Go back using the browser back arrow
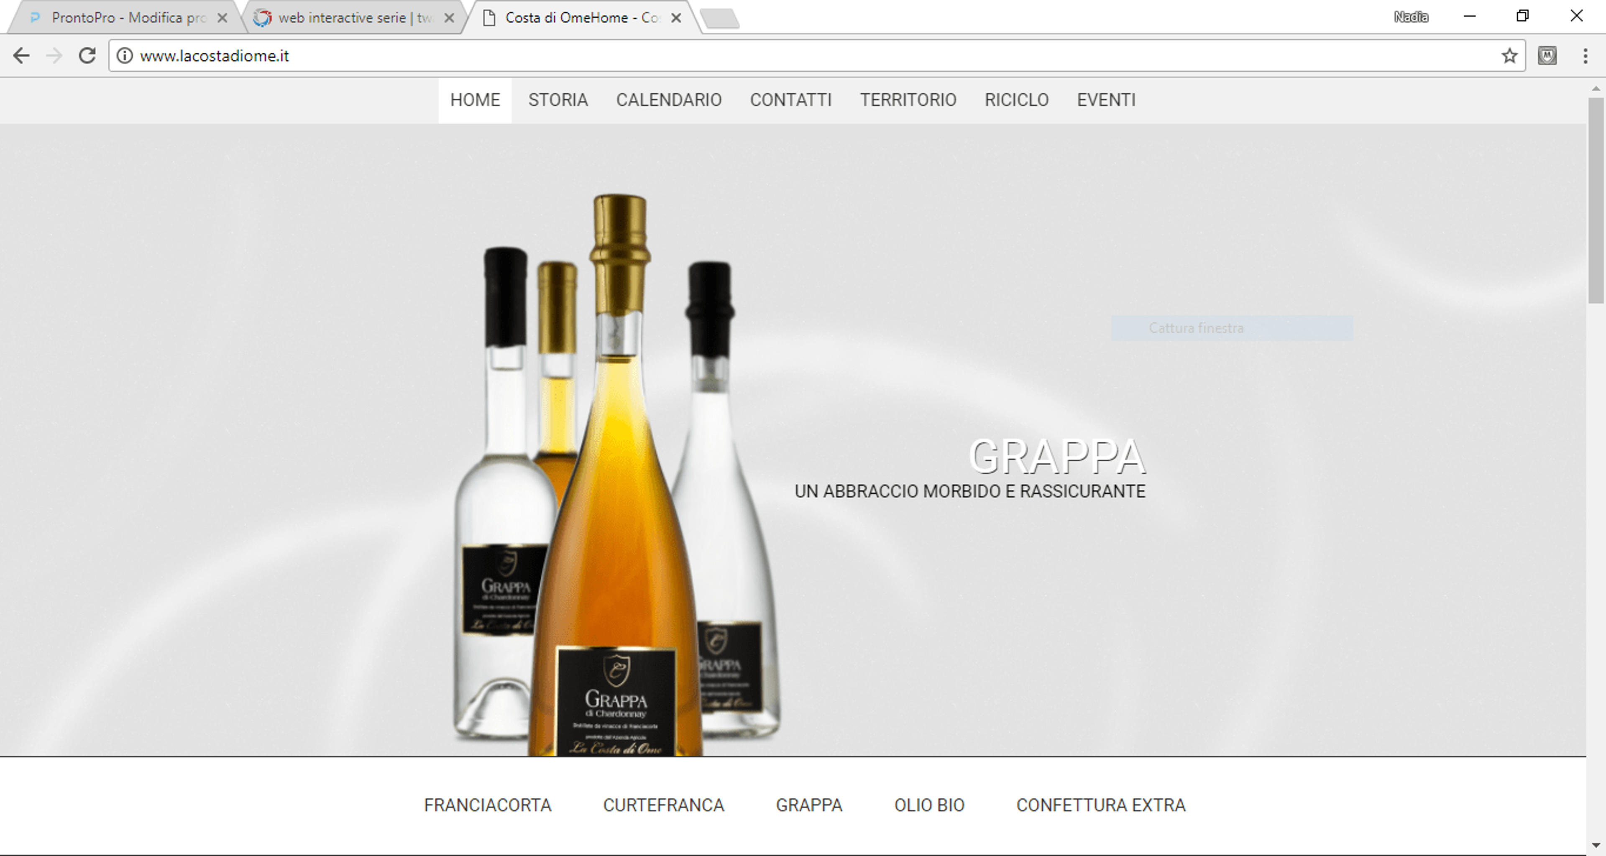Screen dimensions: 1606x856 [x=21, y=56]
